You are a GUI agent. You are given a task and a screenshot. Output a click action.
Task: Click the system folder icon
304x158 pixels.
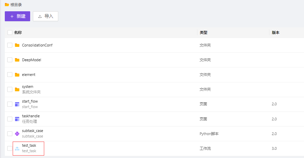(17, 89)
